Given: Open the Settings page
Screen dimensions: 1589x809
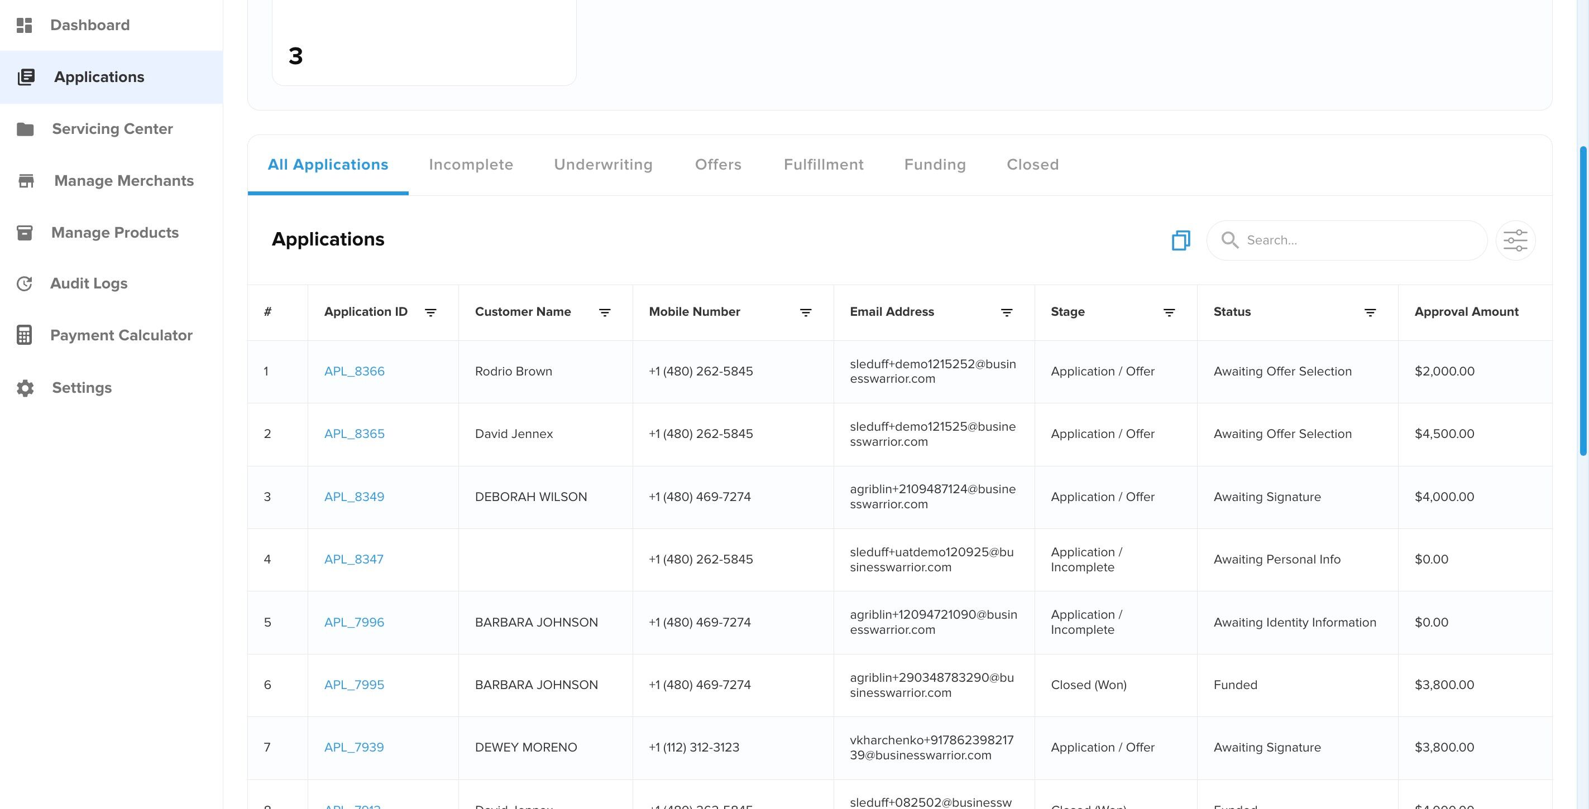Looking at the screenshot, I should click(x=111, y=388).
